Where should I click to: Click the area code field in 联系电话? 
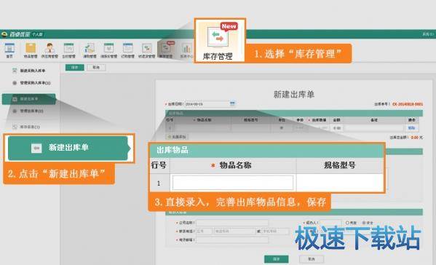click(x=205, y=231)
